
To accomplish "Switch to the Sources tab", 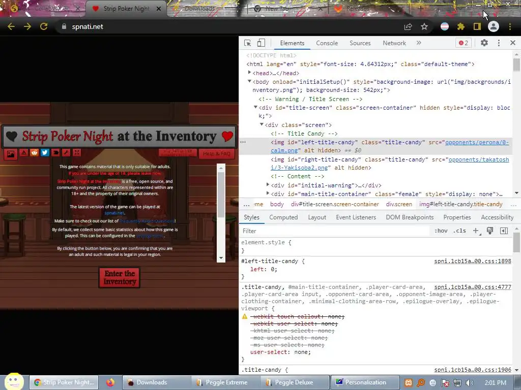I will [x=360, y=43].
